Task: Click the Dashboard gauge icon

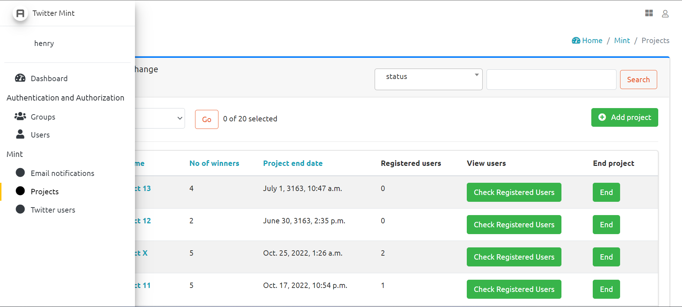Action: pos(20,78)
